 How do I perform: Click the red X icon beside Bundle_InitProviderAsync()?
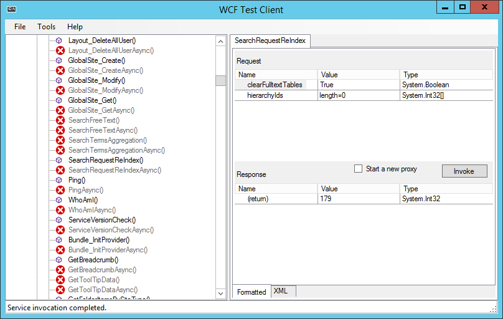tap(60, 250)
